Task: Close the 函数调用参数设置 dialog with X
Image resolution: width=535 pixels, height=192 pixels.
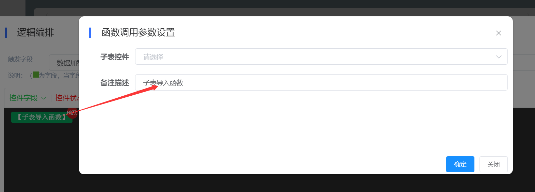Action: point(498,33)
